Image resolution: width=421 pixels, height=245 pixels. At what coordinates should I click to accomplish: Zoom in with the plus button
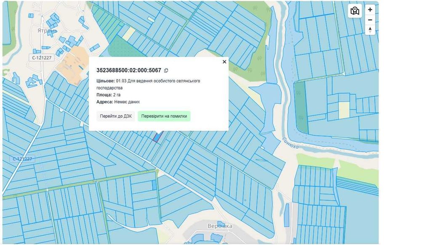pos(370,10)
